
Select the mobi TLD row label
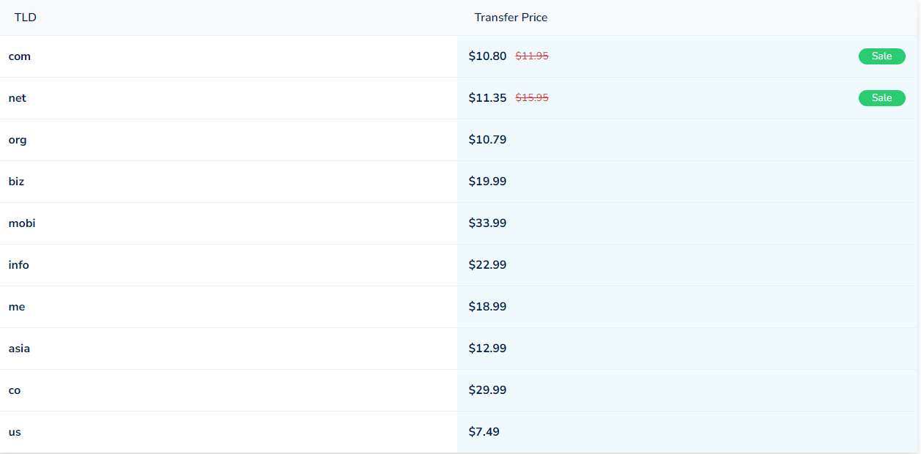[22, 223]
